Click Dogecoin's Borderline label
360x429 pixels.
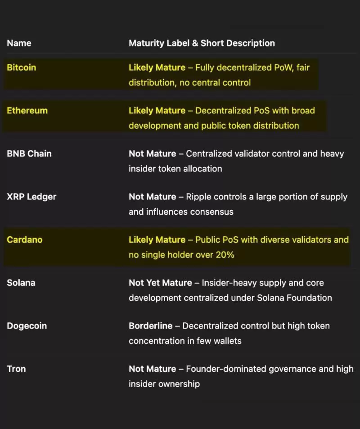click(150, 325)
